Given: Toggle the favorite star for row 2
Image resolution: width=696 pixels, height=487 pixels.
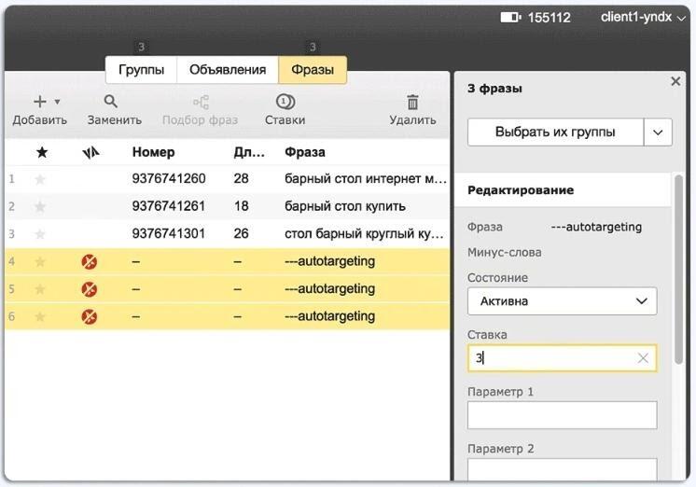Looking at the screenshot, I should [x=40, y=206].
